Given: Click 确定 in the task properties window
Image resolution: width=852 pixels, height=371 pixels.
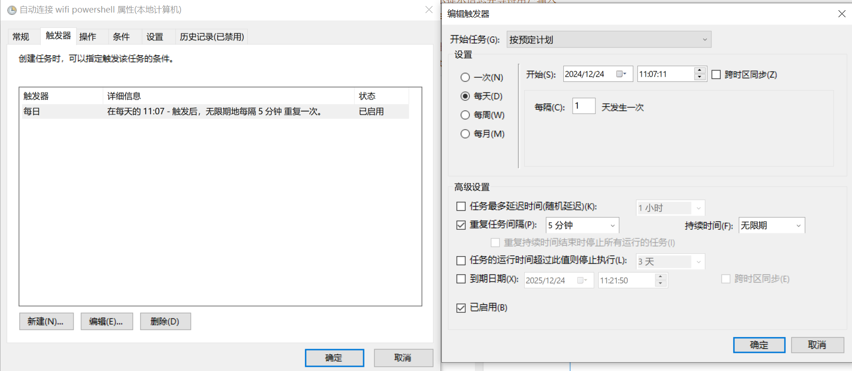Looking at the screenshot, I should click(334, 358).
